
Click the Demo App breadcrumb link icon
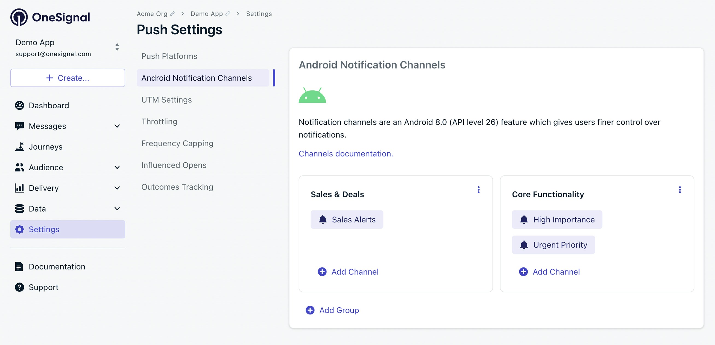(228, 14)
